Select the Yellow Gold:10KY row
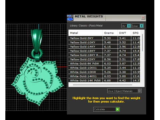 click(104, 42)
